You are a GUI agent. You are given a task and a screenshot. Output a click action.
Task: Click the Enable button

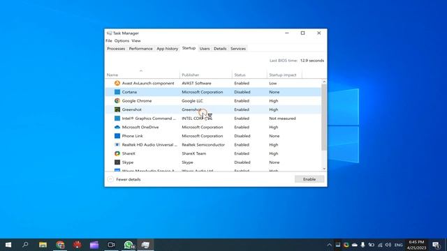pos(309,179)
